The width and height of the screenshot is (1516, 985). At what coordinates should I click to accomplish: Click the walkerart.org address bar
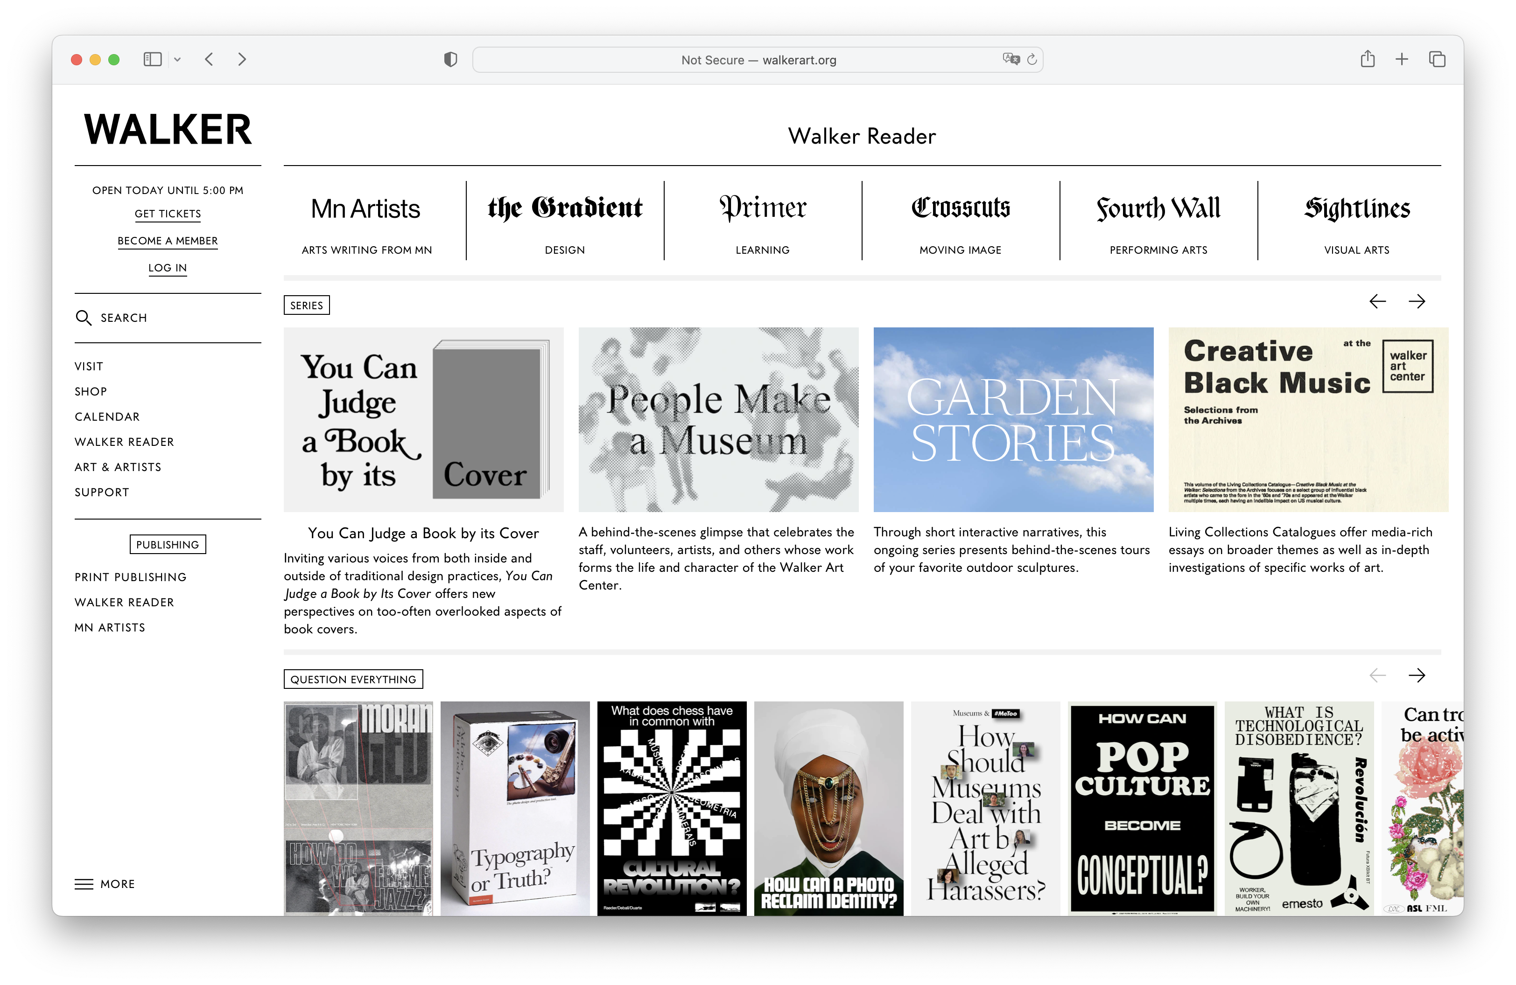coord(758,60)
